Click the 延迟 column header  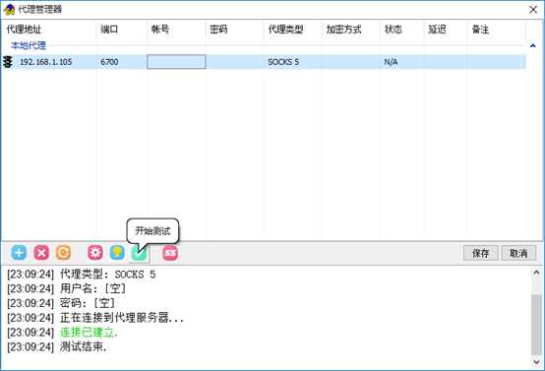446,30
